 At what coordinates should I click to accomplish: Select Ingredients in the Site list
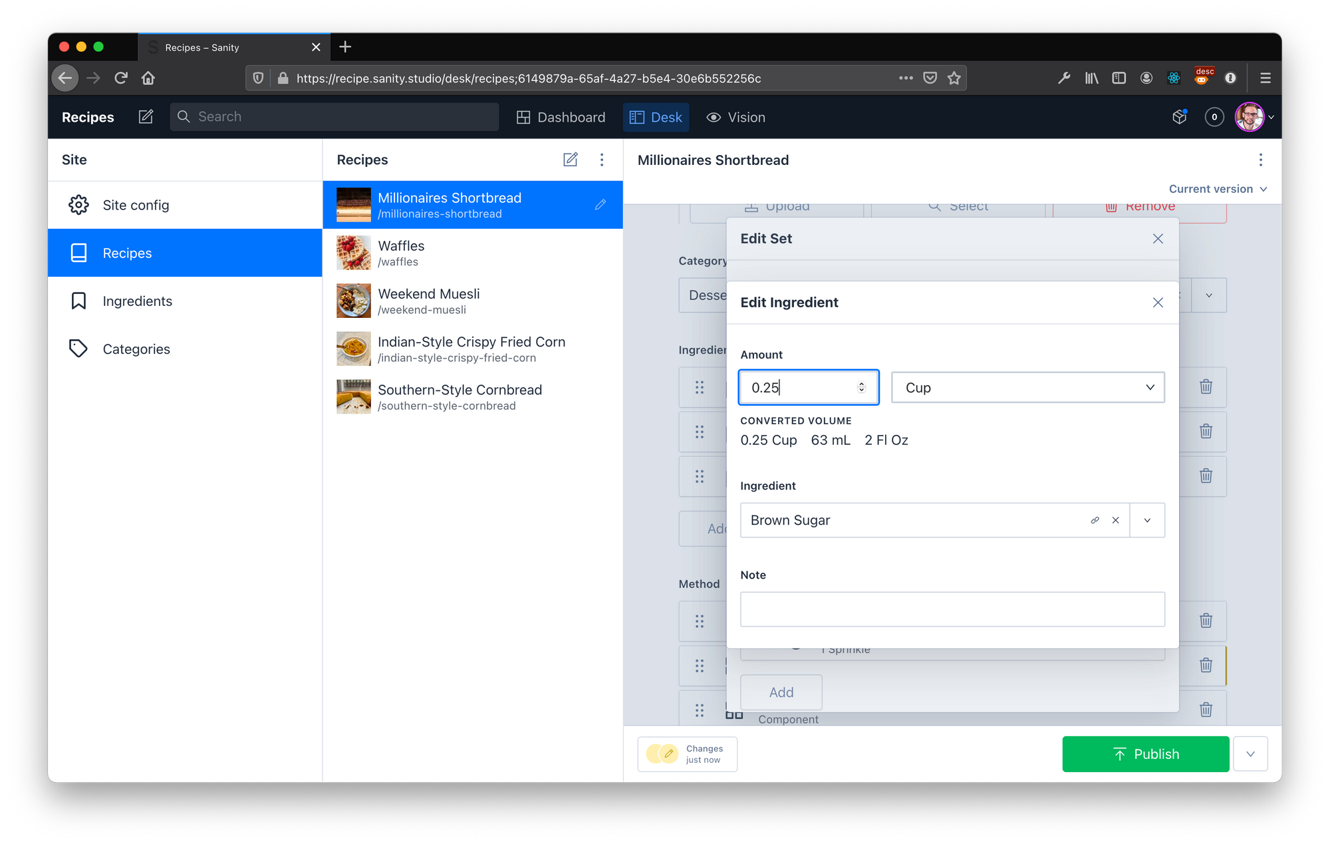(137, 301)
